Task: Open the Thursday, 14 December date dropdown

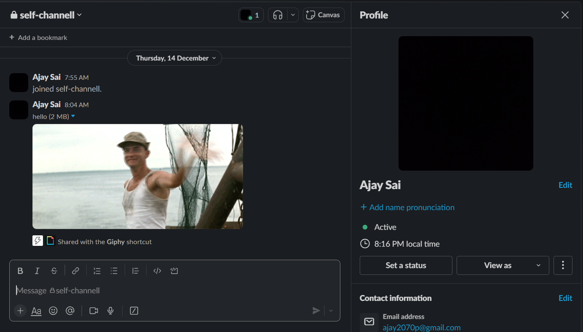Action: (174, 58)
